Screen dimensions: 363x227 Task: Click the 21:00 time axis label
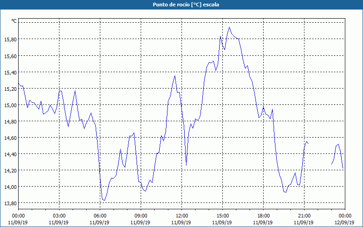point(304,216)
